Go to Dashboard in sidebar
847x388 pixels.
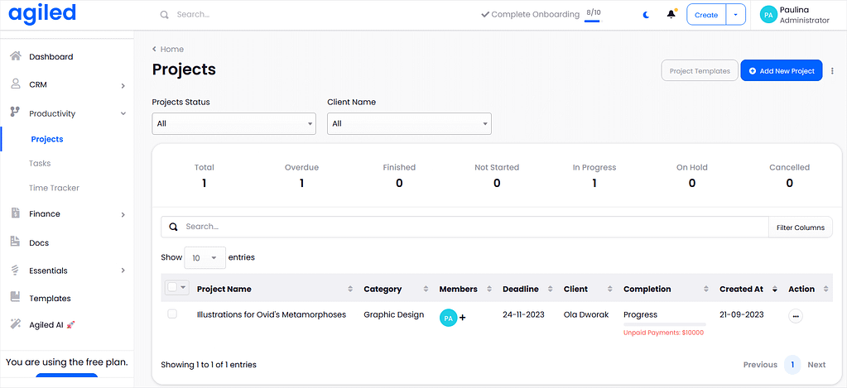click(x=51, y=56)
